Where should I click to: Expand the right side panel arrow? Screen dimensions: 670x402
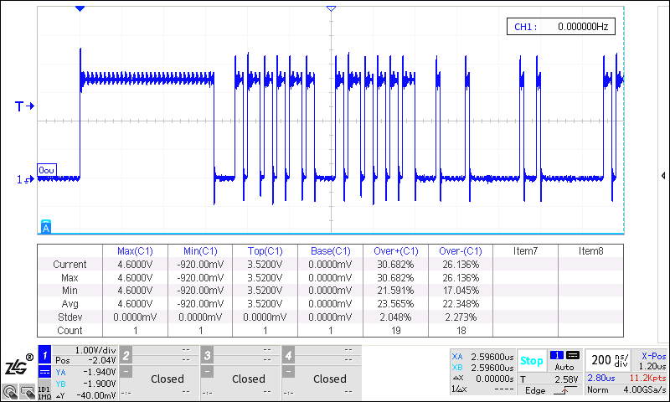[x=663, y=176]
